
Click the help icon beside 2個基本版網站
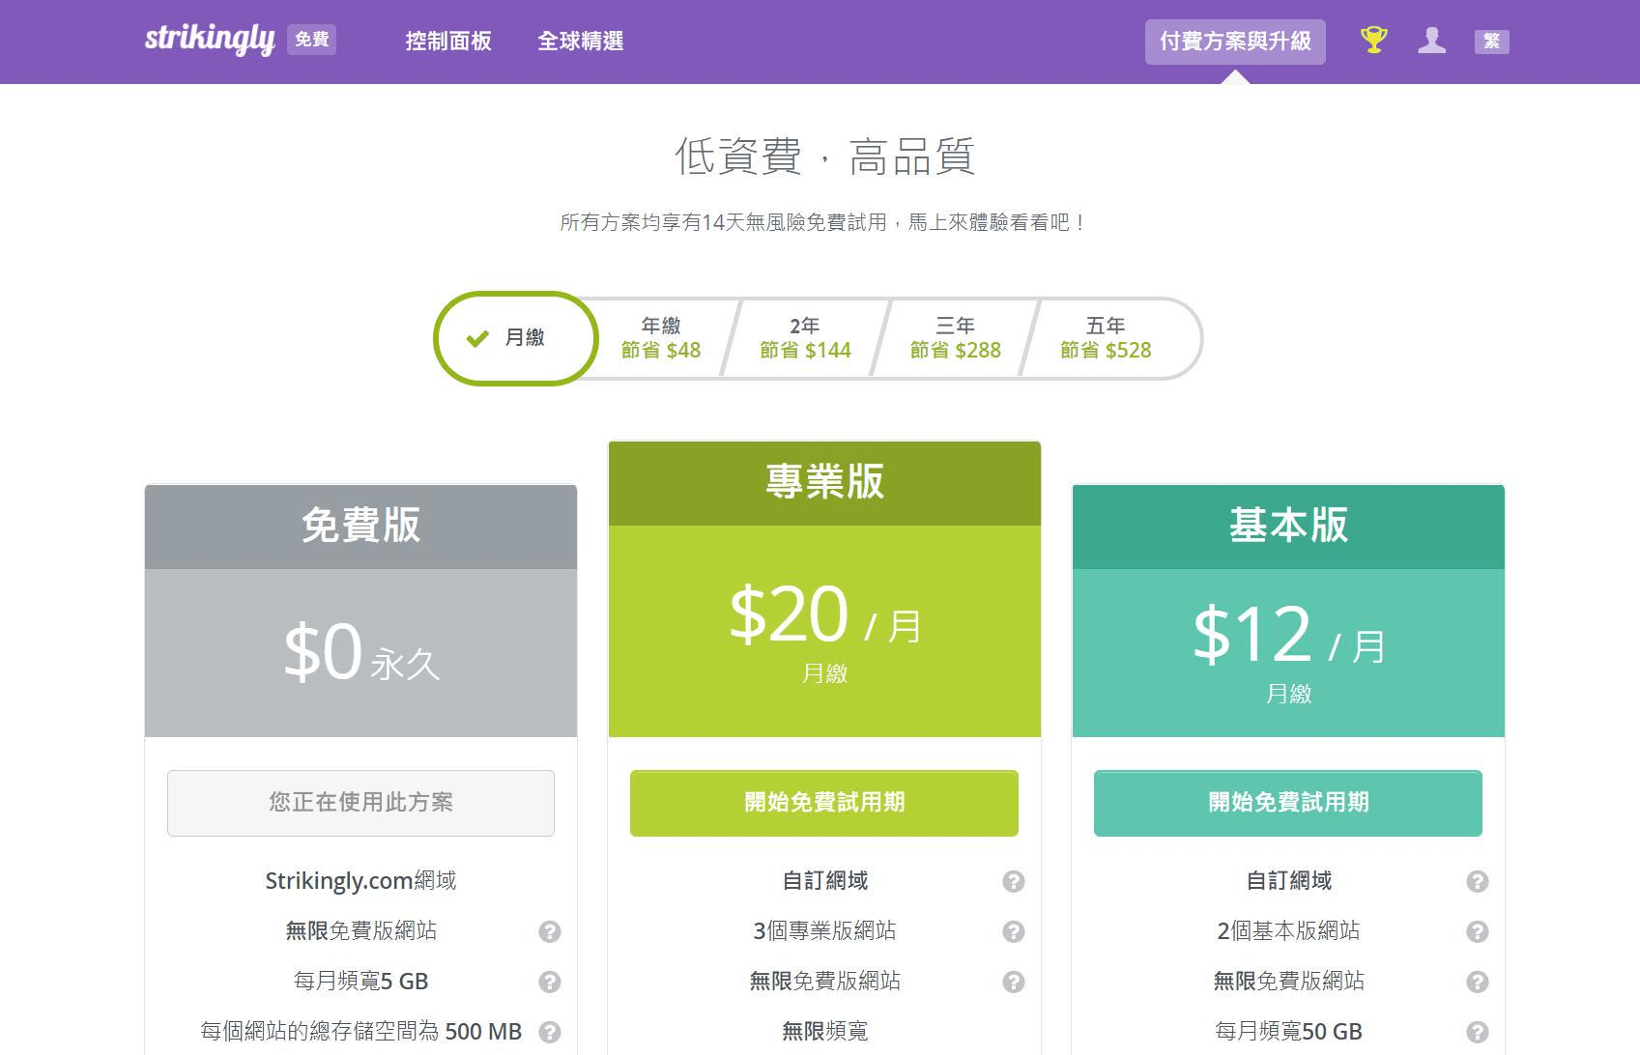(x=1476, y=931)
